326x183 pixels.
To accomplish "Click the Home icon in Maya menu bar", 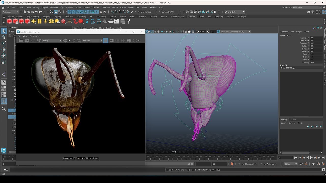I will pos(3,7).
